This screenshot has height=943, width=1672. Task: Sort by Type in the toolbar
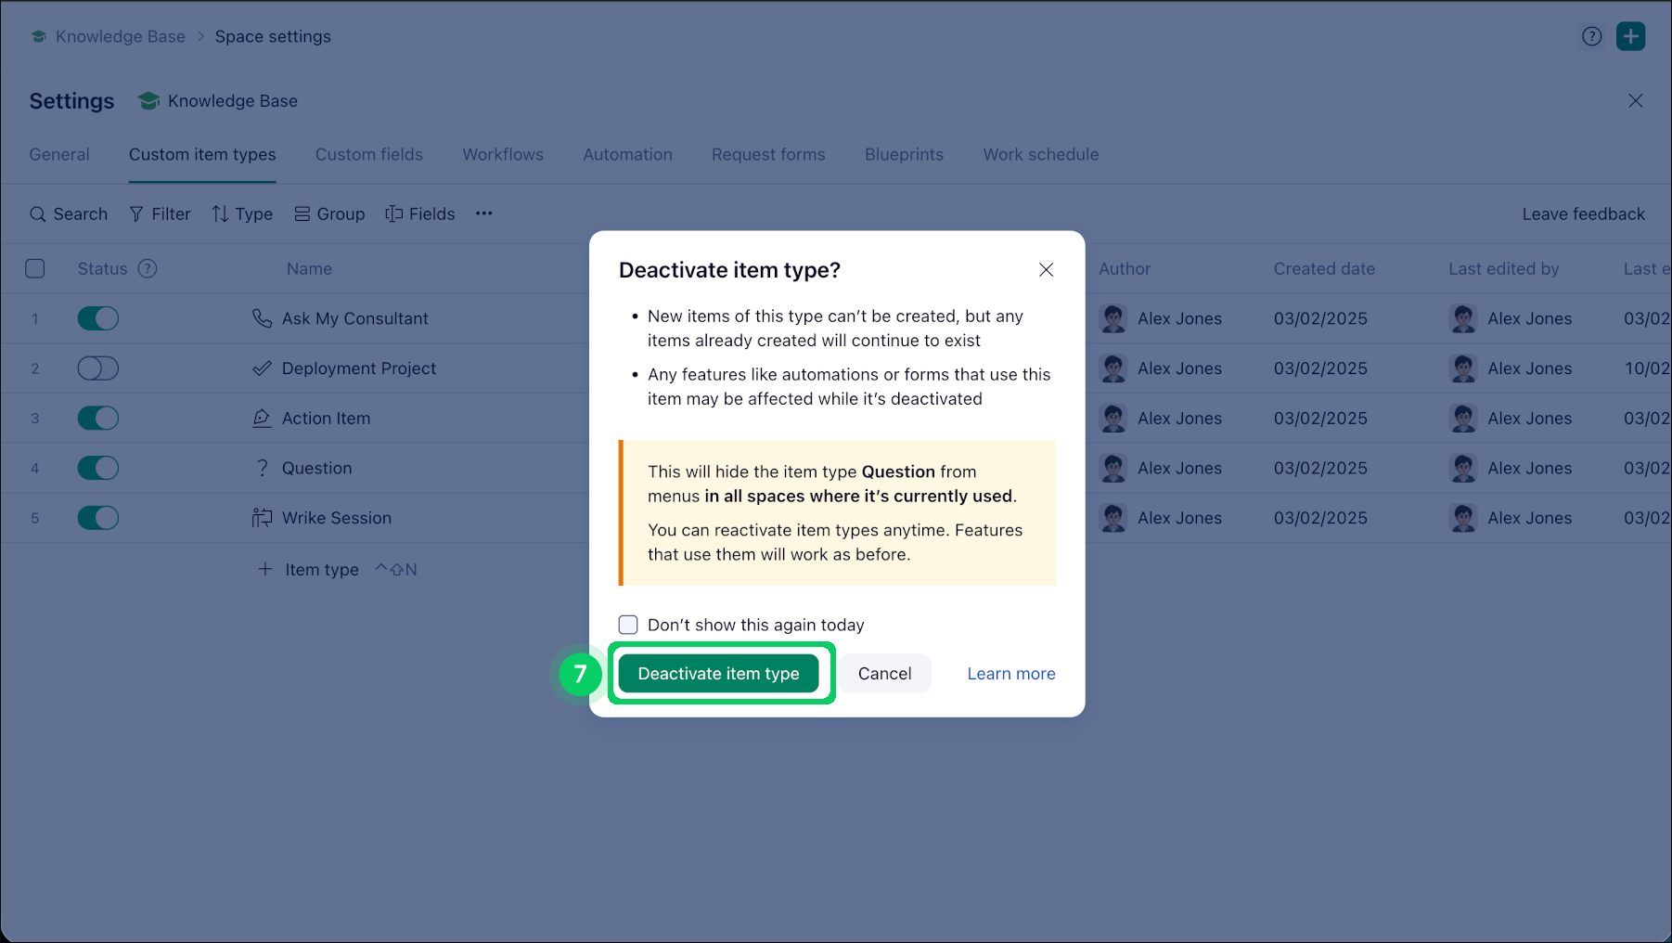pyautogui.click(x=242, y=214)
